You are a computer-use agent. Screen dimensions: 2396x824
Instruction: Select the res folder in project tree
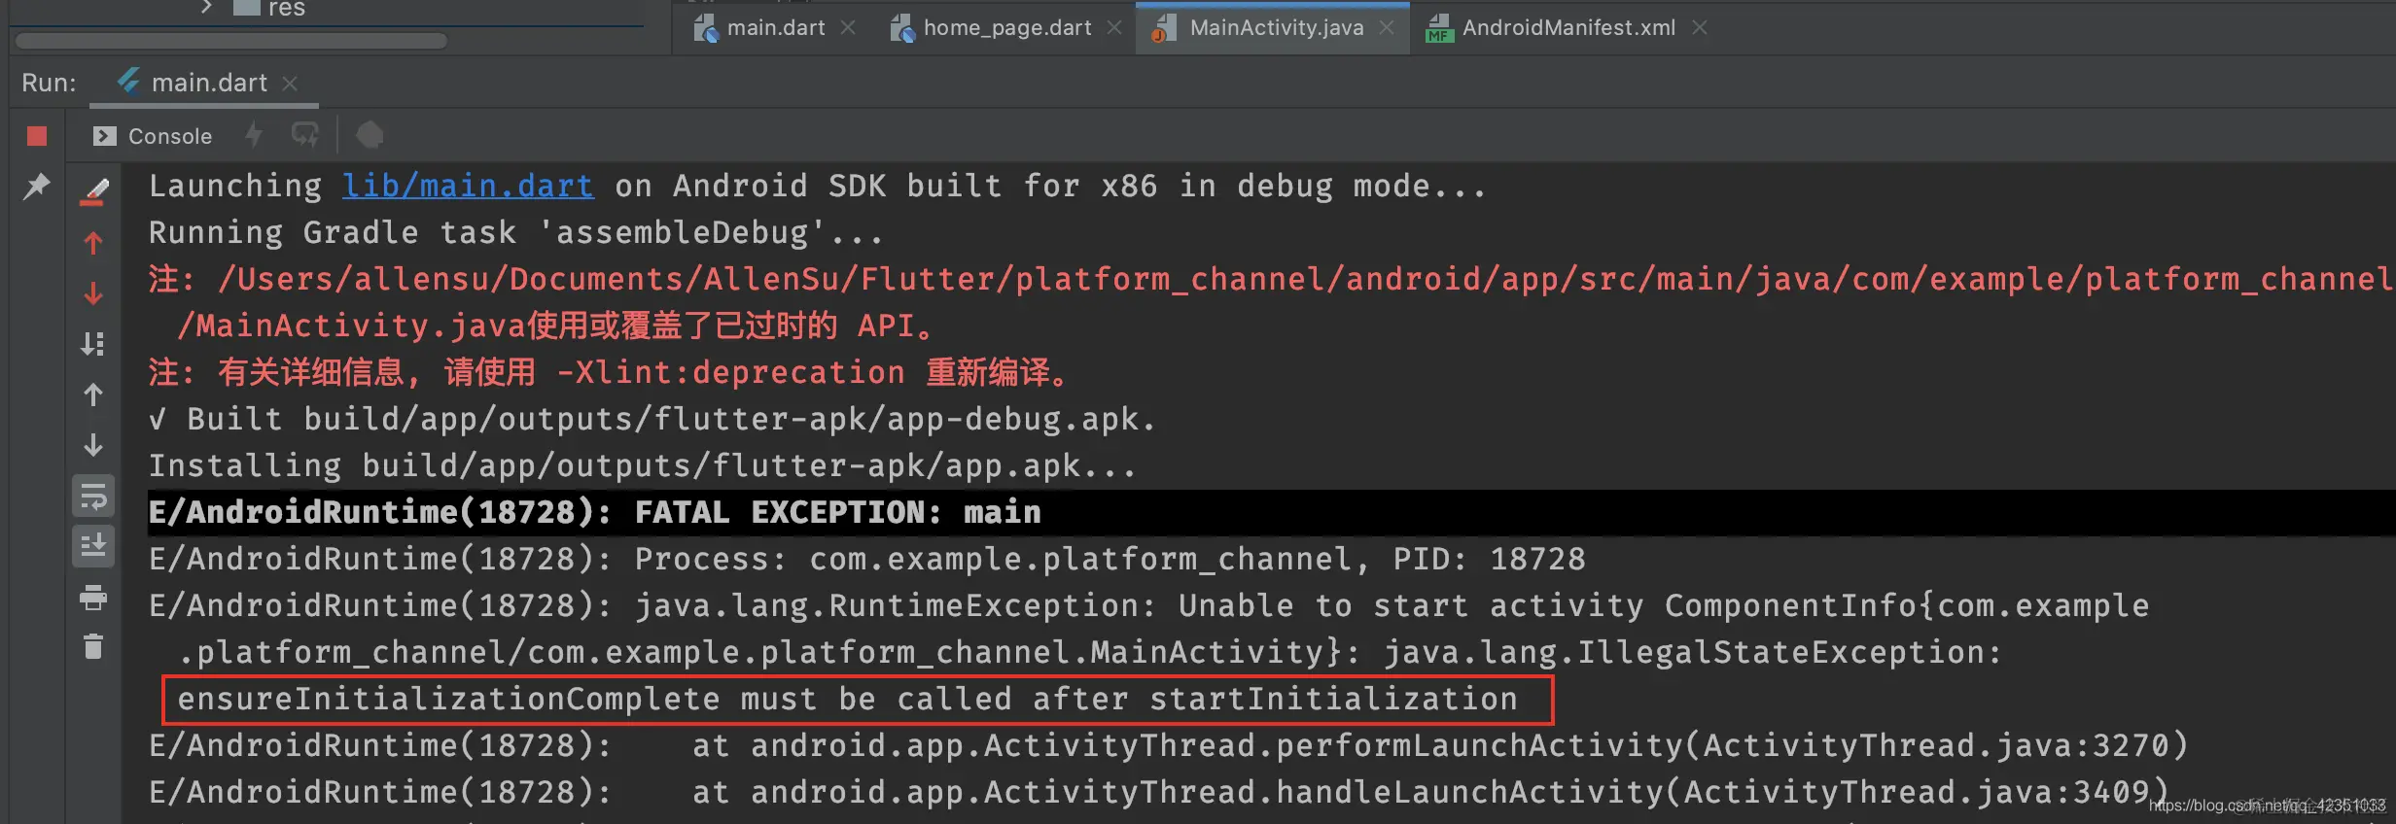click(x=271, y=8)
